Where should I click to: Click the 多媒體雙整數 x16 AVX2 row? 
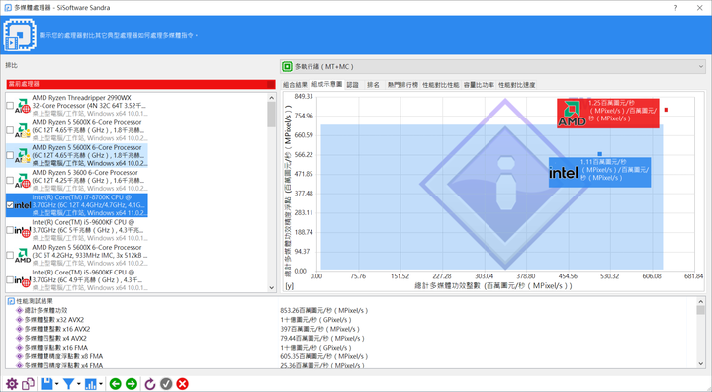tap(57, 329)
